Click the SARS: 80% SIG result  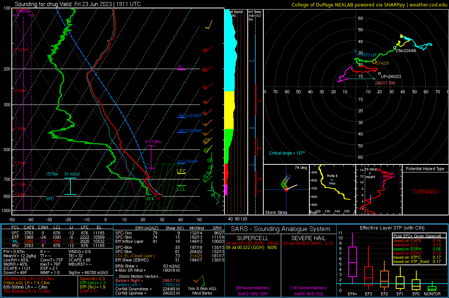(x=308, y=294)
